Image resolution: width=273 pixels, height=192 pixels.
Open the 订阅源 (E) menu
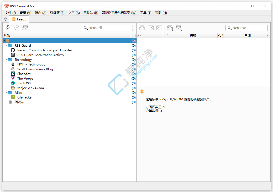(x=57, y=13)
